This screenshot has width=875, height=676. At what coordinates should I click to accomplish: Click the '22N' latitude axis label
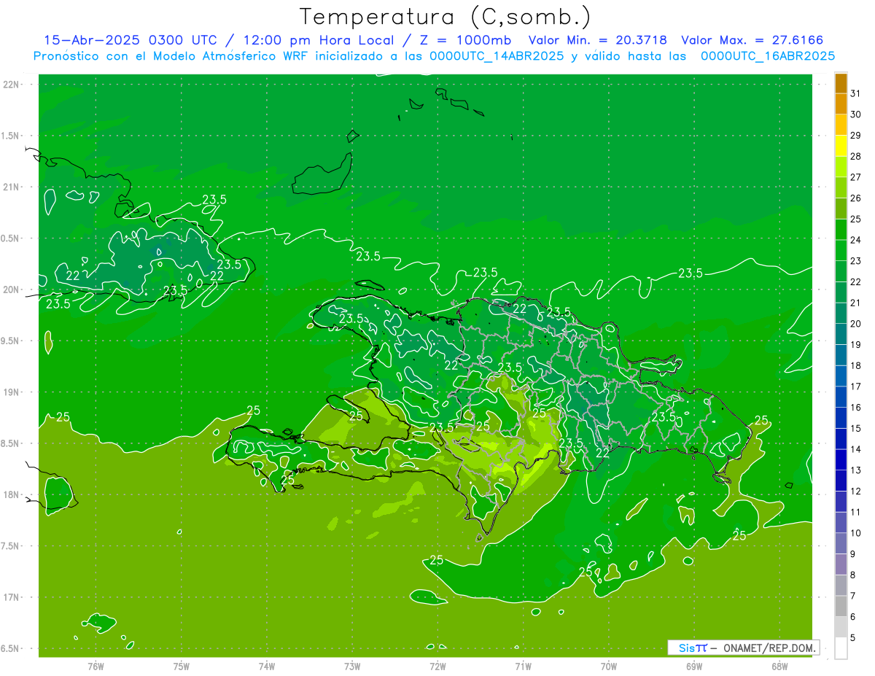pos(12,85)
